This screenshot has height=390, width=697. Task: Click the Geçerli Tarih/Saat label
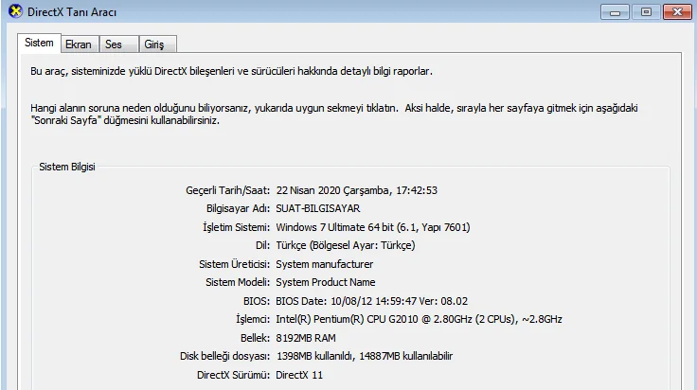click(x=227, y=190)
